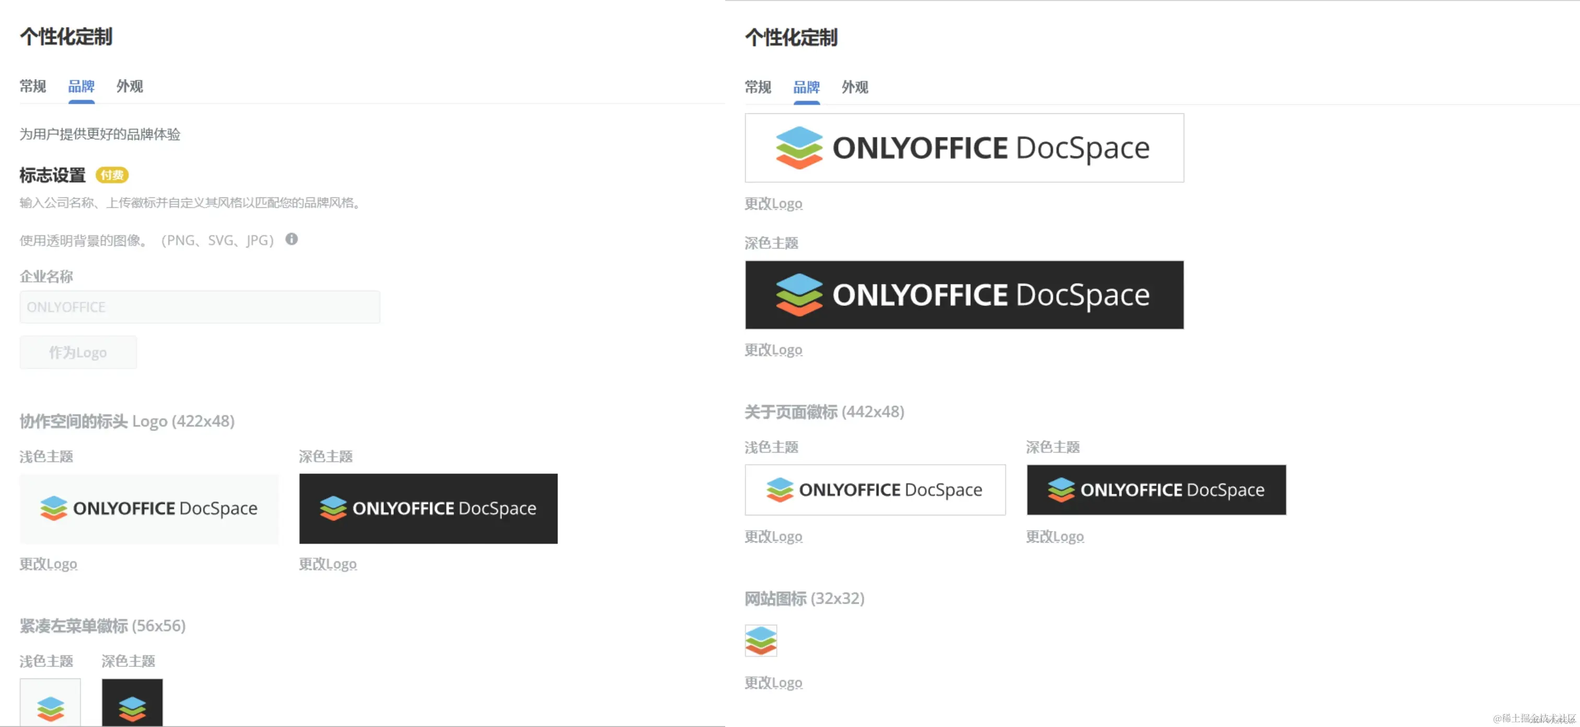1580x727 pixels.
Task: Click the light theme header logo preview
Action: 149,509
